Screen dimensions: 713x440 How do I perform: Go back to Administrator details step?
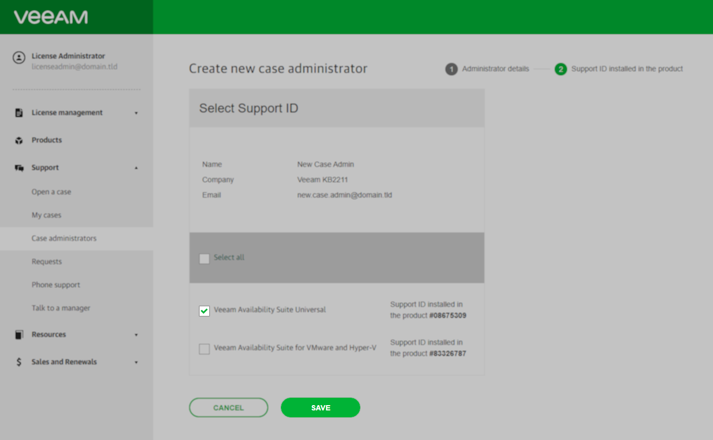point(495,69)
